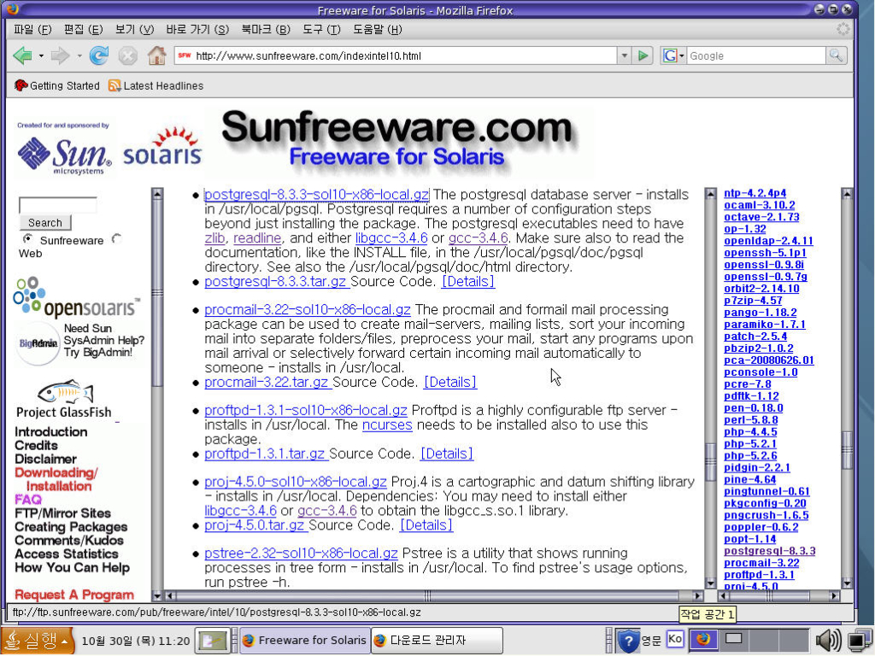The image size is (875, 656).
Task: Open procmail-3.22-sol10-x86-local.gz link
Action: point(308,309)
